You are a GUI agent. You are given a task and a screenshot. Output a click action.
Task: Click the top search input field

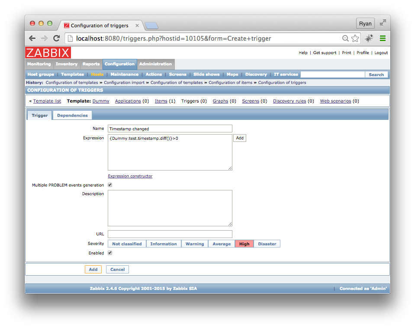(333, 75)
